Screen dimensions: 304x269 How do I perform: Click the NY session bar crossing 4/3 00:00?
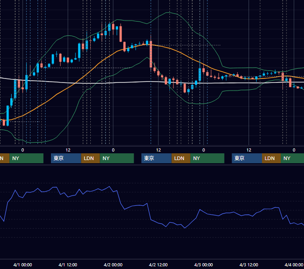(207, 158)
